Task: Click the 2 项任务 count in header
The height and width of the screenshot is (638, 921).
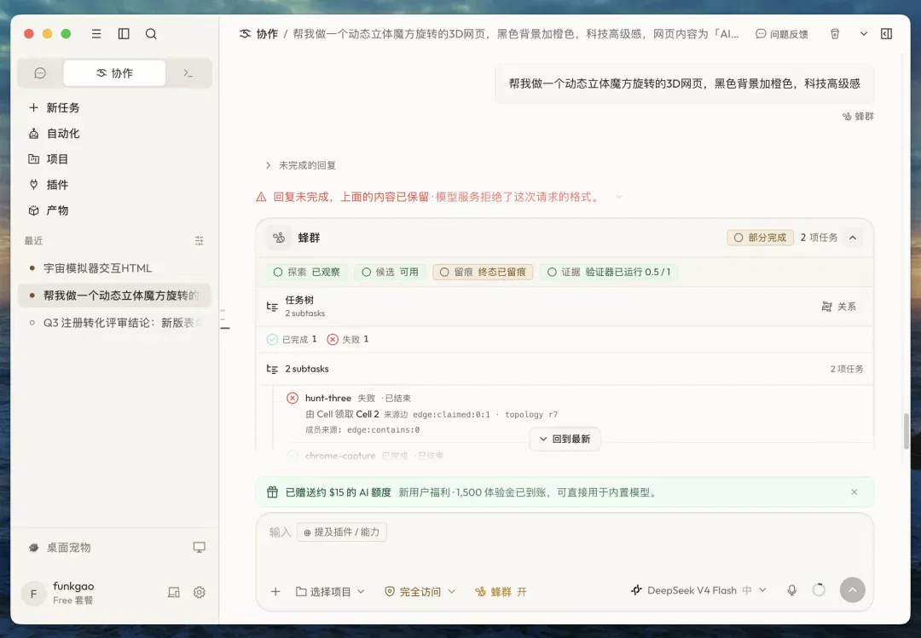Action: pyautogui.click(x=819, y=238)
